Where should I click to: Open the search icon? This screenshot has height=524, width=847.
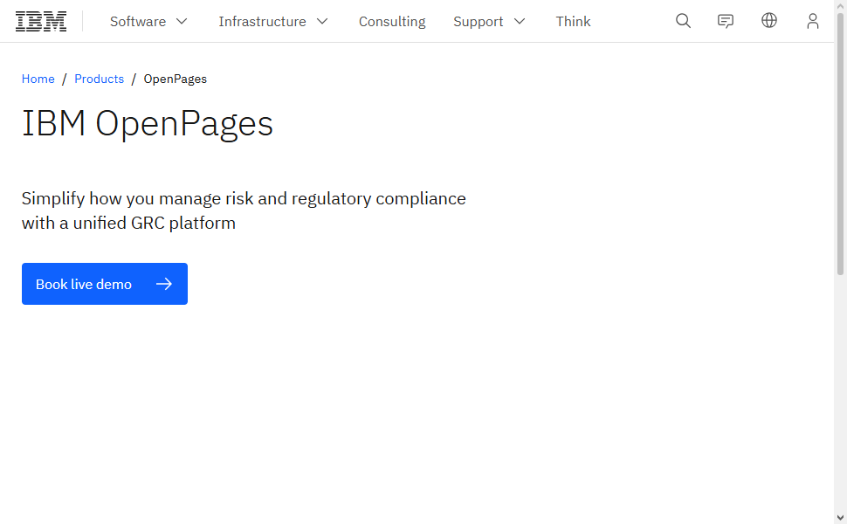click(x=684, y=21)
